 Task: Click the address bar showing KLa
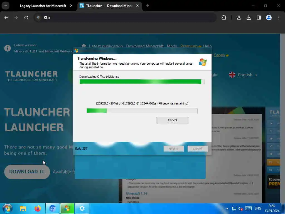click(126, 18)
